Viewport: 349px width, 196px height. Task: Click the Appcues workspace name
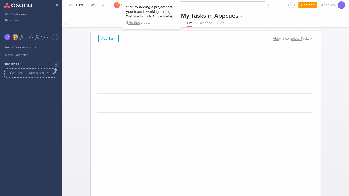(328, 5)
